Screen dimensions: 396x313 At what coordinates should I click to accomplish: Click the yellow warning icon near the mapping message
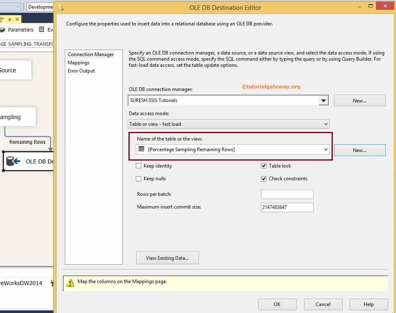[x=71, y=282]
